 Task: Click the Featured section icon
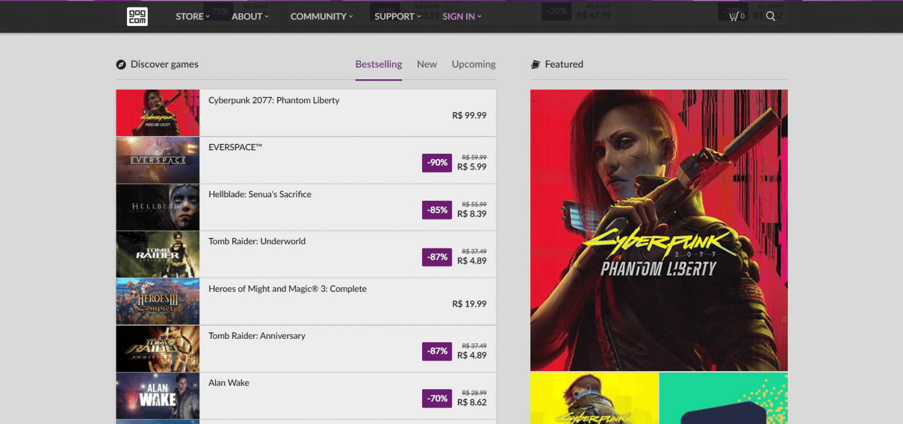coord(536,64)
